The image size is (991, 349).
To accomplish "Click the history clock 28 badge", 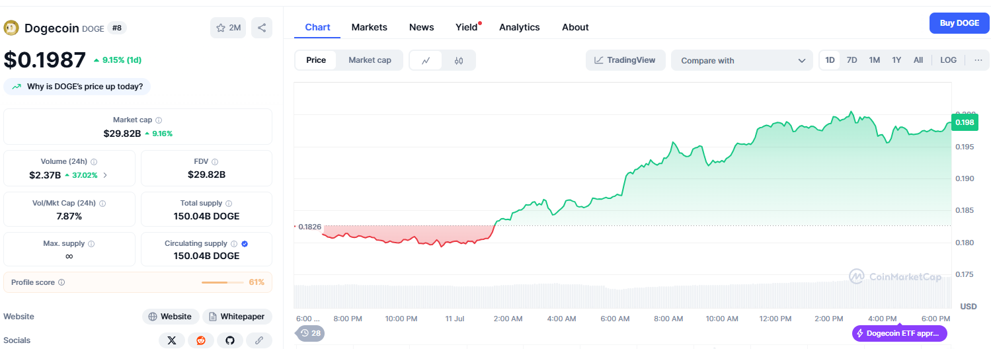I will pyautogui.click(x=310, y=333).
